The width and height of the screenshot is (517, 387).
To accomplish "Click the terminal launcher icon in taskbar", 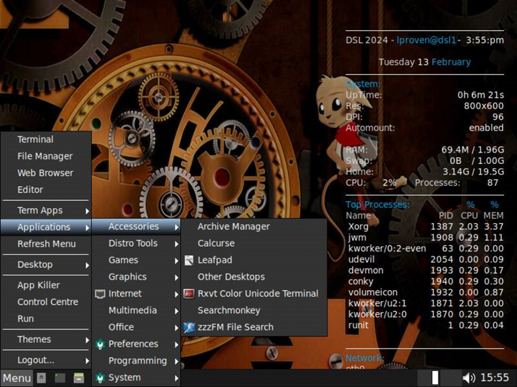I will (60, 378).
